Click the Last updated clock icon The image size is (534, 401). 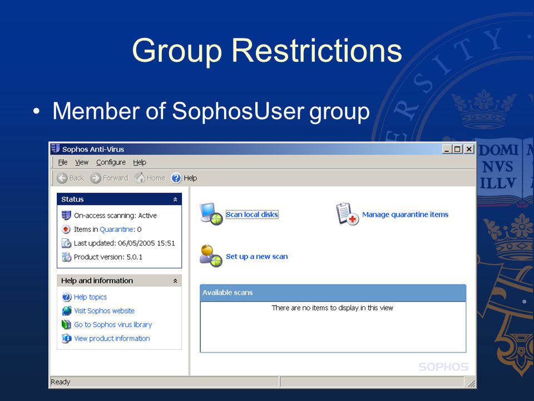point(66,243)
